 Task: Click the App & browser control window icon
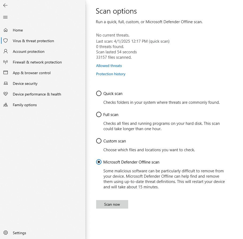coord(6,73)
